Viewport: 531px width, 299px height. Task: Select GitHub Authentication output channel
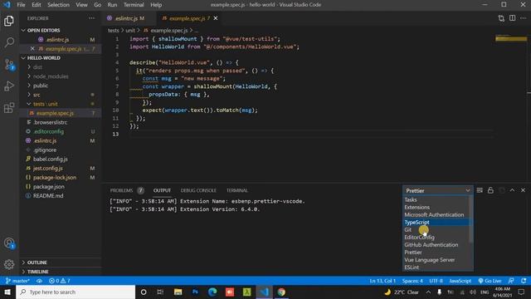[436, 244]
